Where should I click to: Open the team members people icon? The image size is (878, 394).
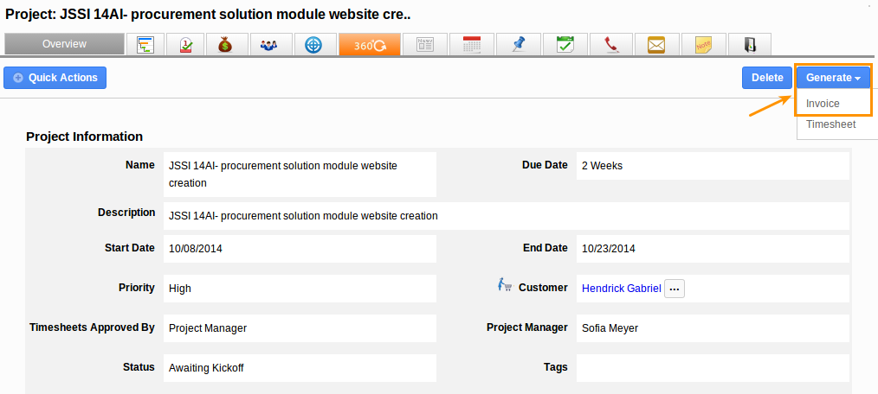(x=271, y=44)
